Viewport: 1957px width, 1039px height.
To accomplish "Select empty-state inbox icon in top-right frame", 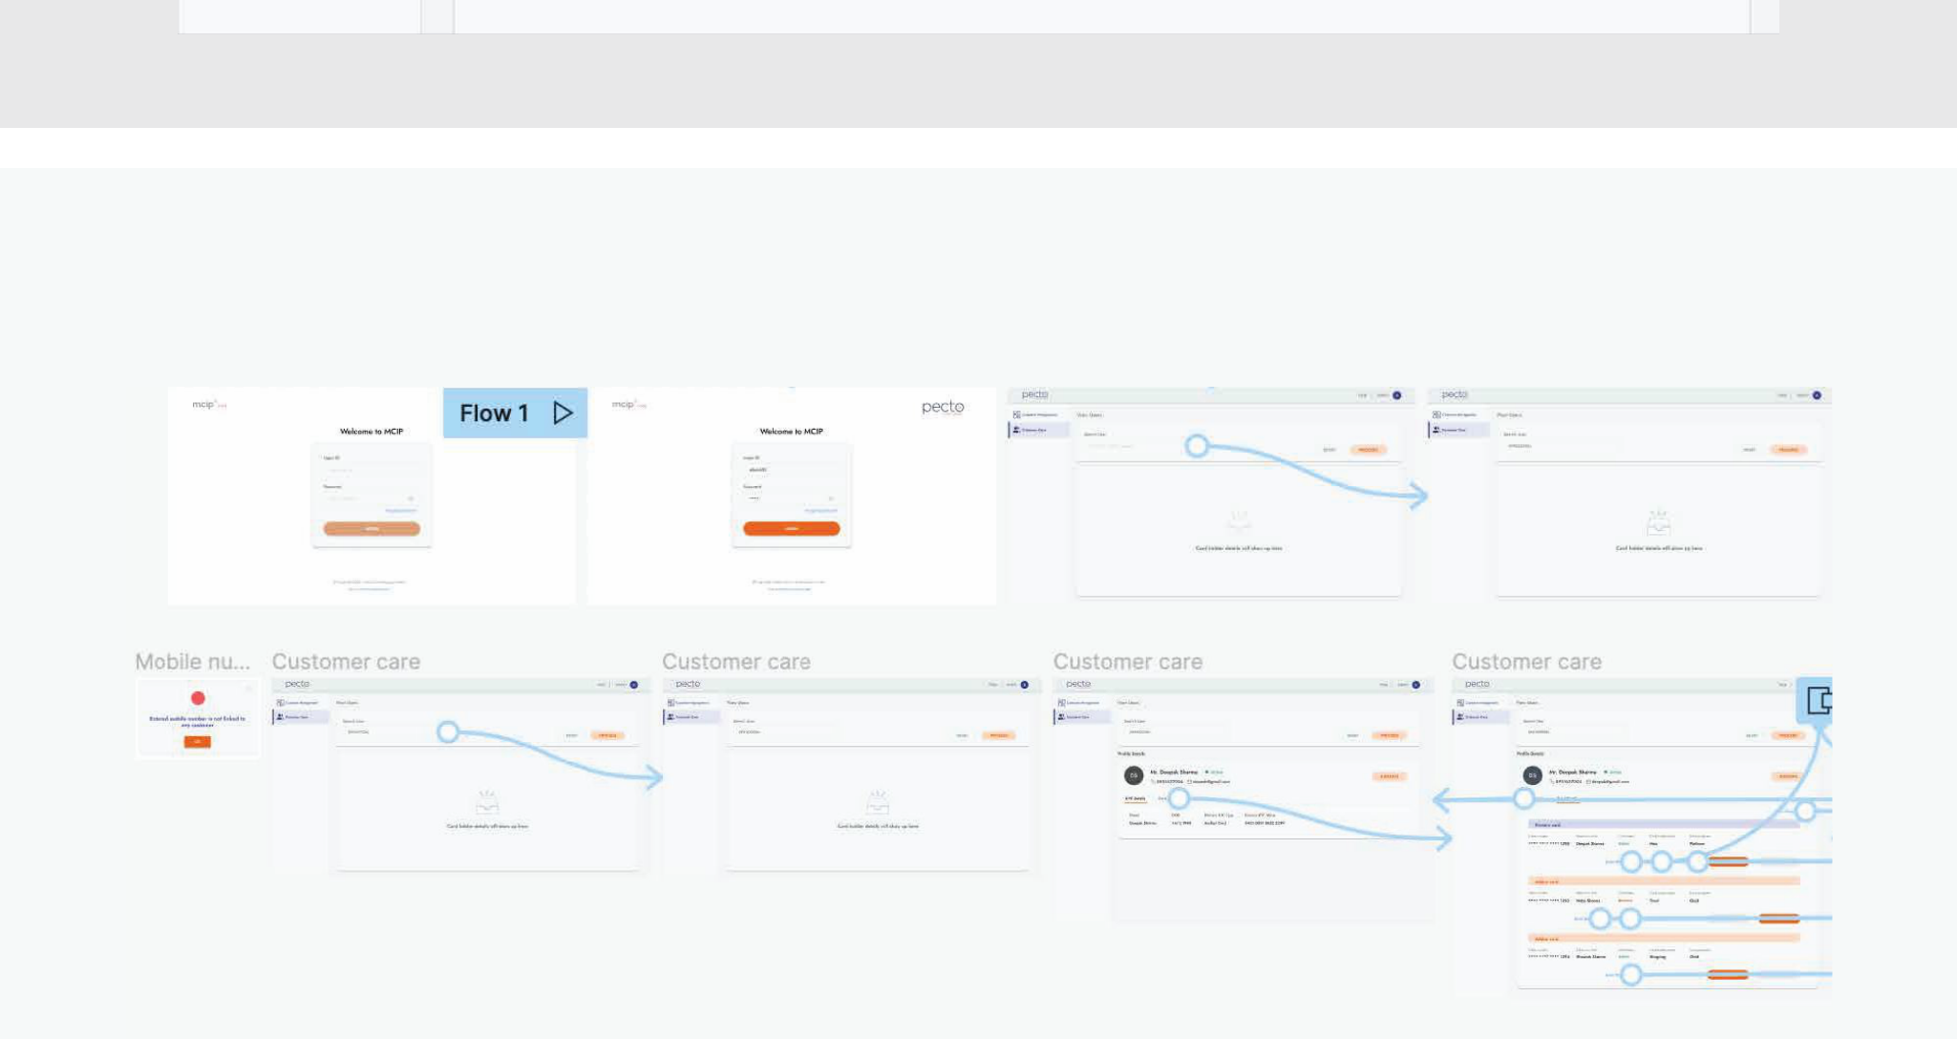I will (x=1658, y=521).
